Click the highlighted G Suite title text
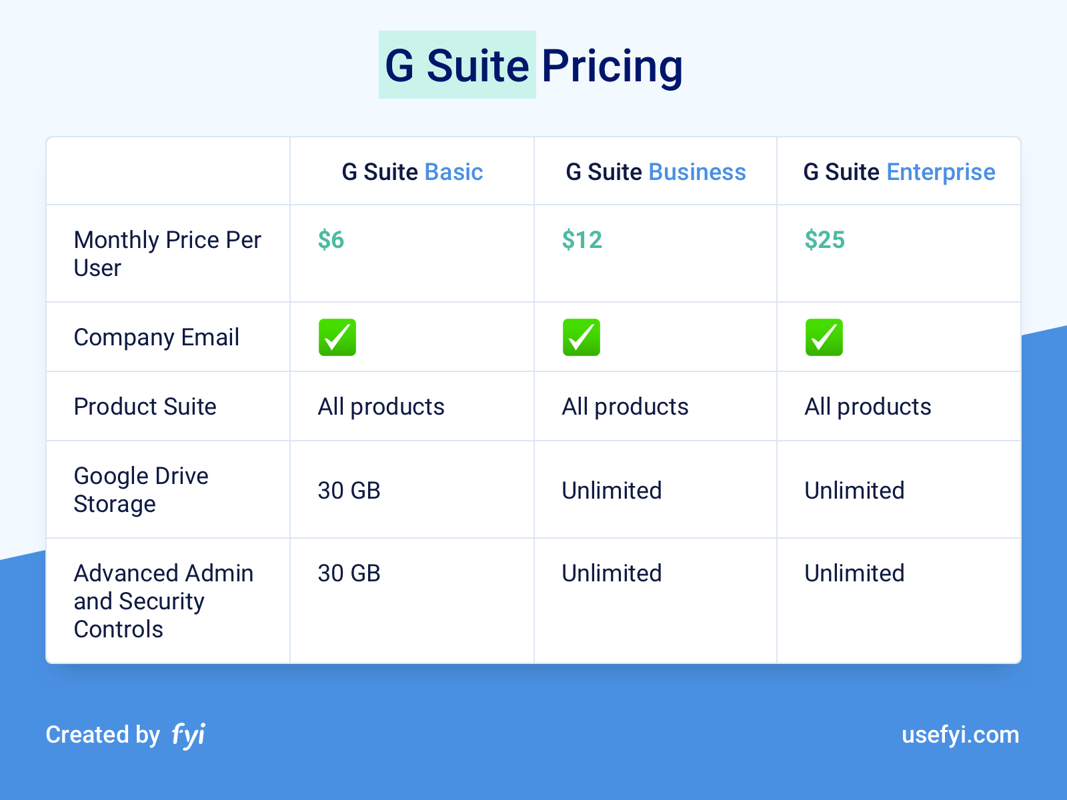Viewport: 1067px width, 800px height. [457, 65]
